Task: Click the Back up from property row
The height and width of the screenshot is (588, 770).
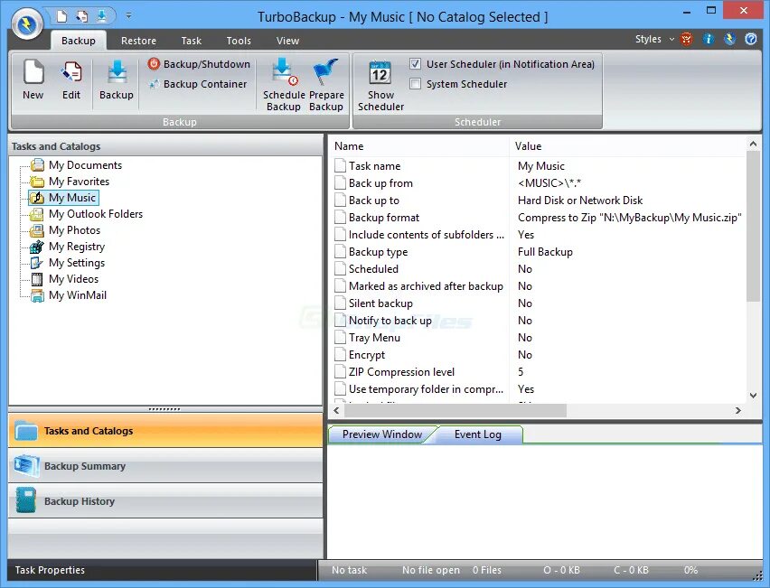Action: coord(538,183)
